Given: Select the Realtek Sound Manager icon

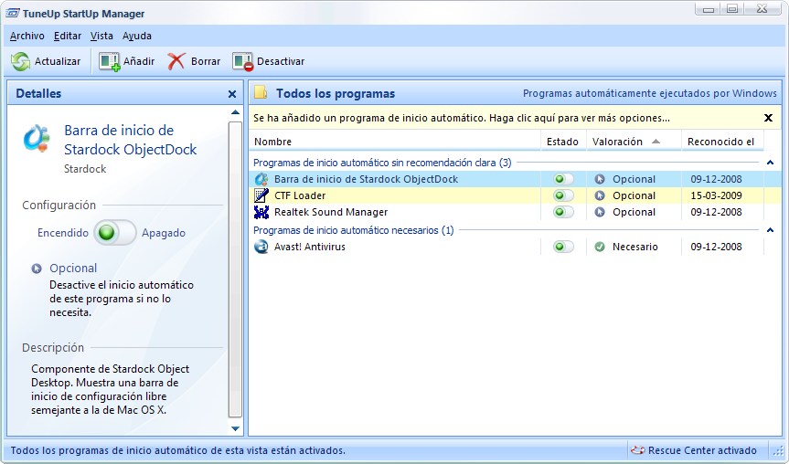Looking at the screenshot, I should tap(261, 212).
